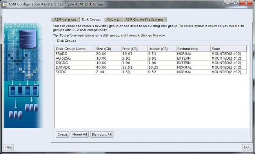Viewport: 255px width, 154px height.
Task: Select the DATADG disk group row
Action: coord(151,67)
